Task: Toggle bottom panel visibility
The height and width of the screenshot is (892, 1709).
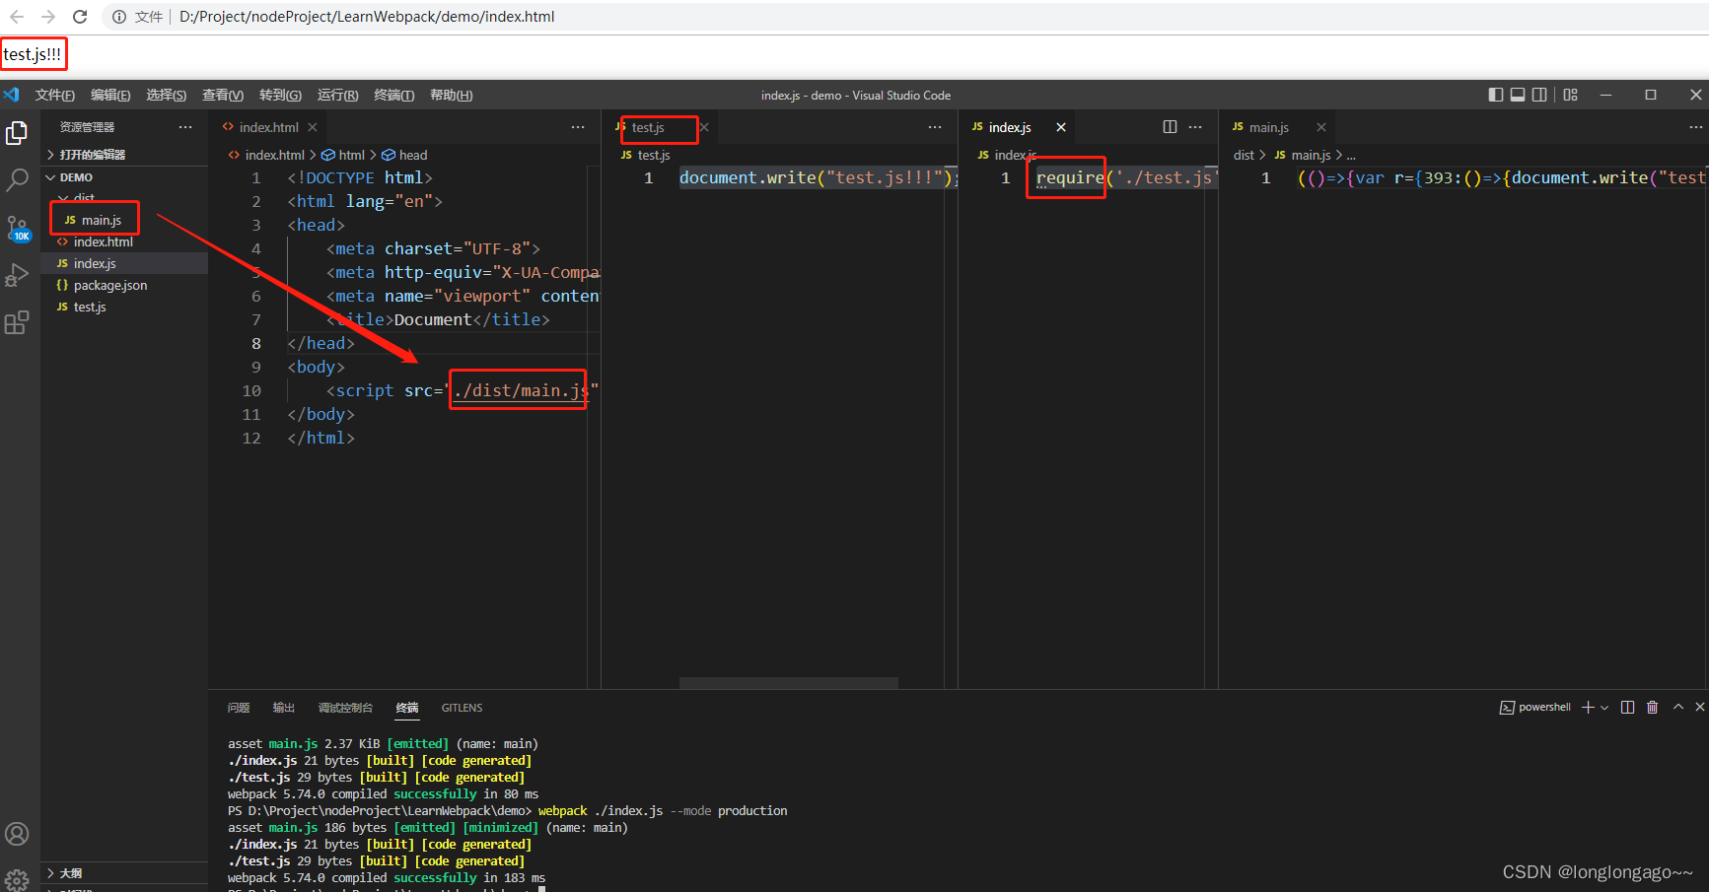Action: coord(1518,95)
